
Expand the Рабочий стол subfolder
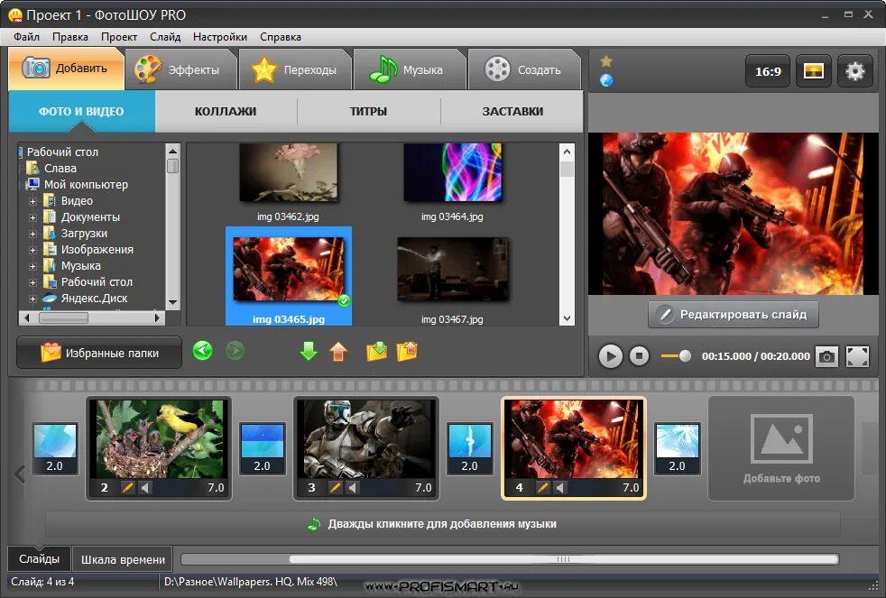point(32,282)
